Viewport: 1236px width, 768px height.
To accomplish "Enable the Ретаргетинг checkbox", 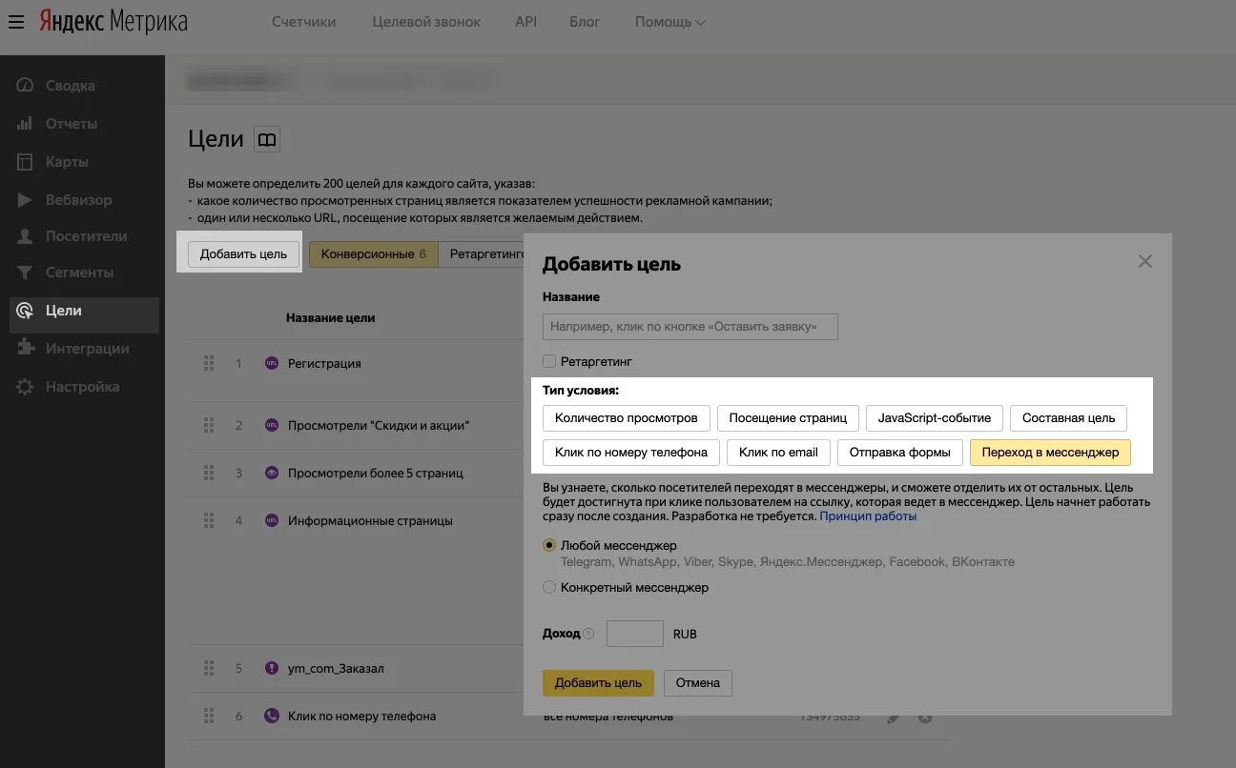I will click(549, 361).
